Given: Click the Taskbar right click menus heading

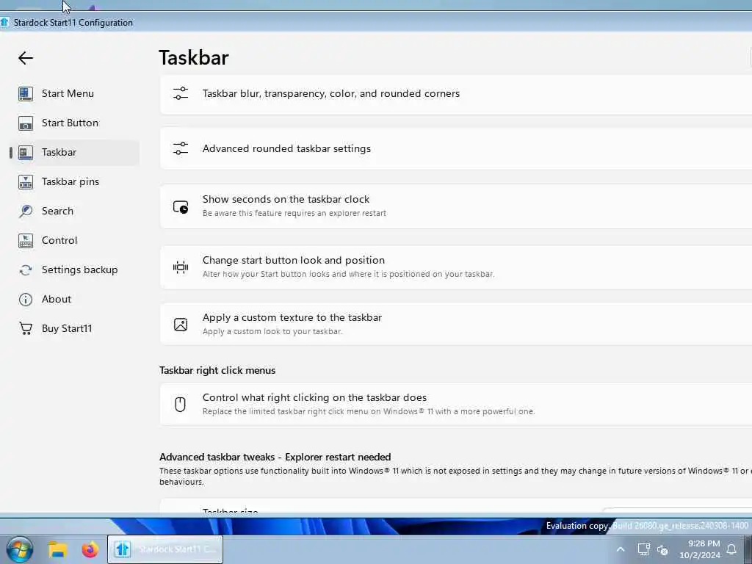Looking at the screenshot, I should 217,371.
